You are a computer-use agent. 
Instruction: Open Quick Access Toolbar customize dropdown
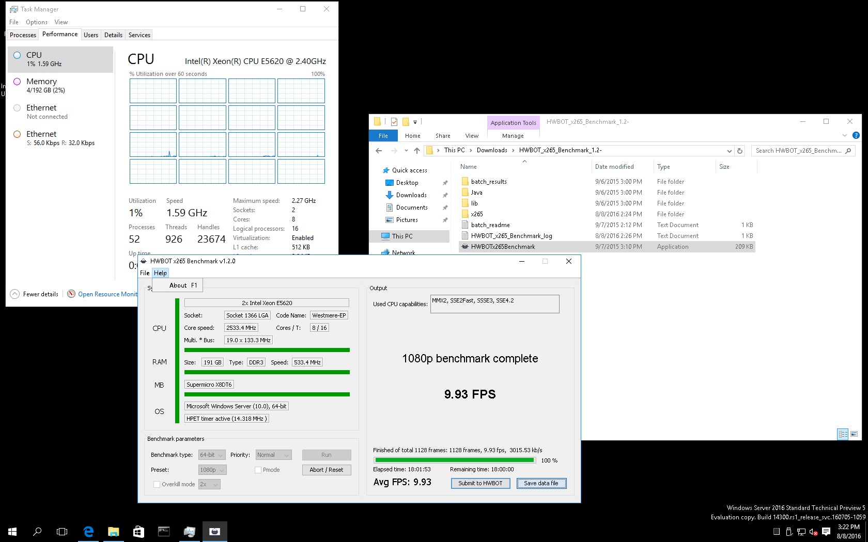coord(415,122)
